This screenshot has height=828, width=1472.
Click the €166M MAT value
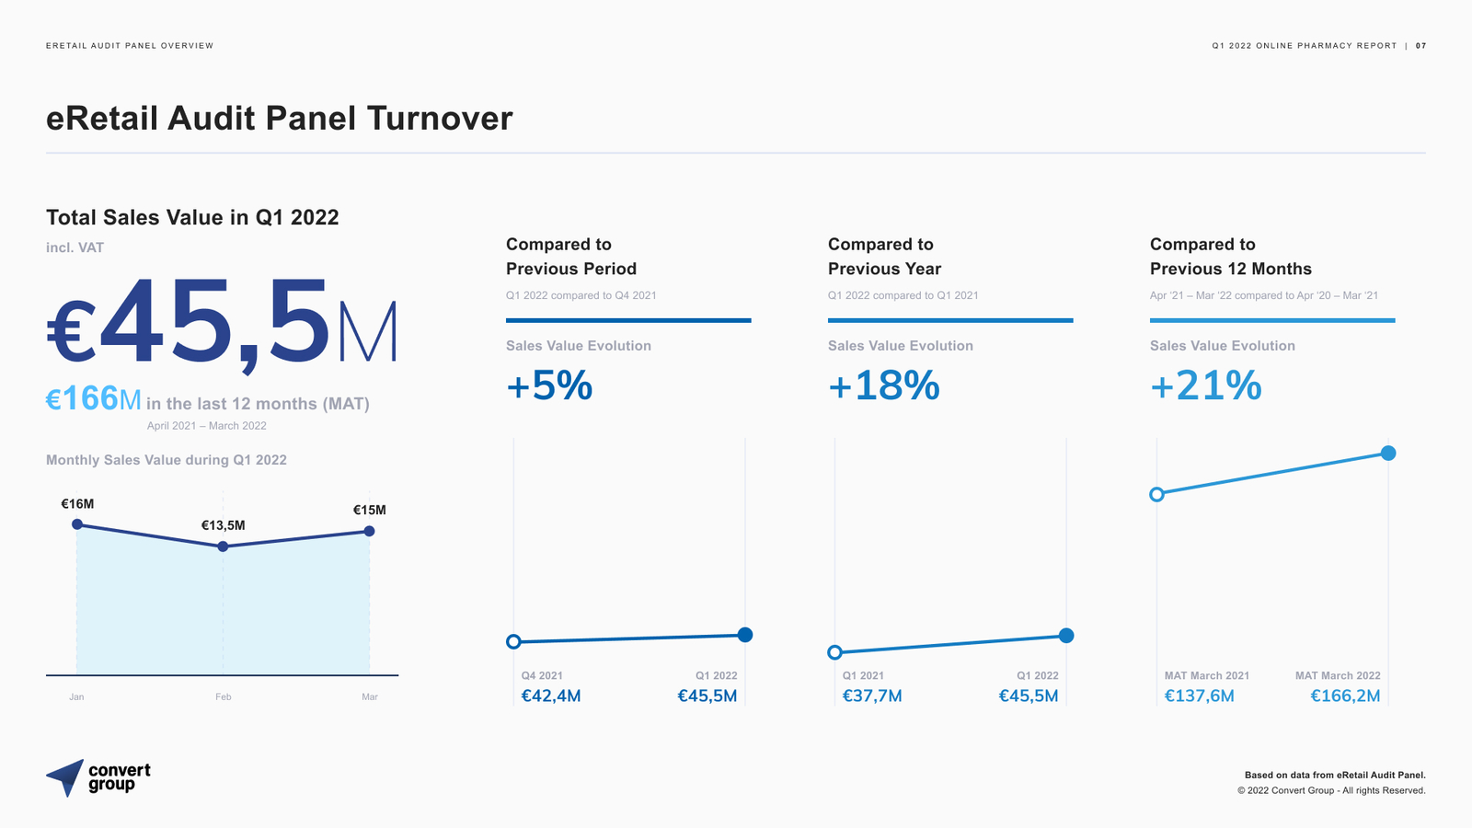pyautogui.click(x=93, y=399)
